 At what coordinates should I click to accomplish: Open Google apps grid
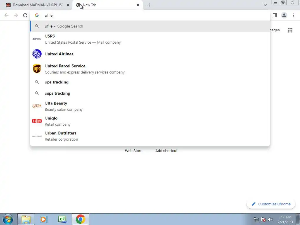click(x=290, y=30)
